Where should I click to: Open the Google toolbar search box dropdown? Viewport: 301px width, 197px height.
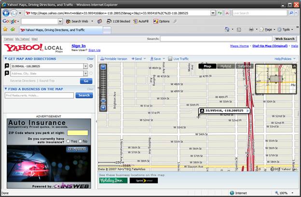60,21
